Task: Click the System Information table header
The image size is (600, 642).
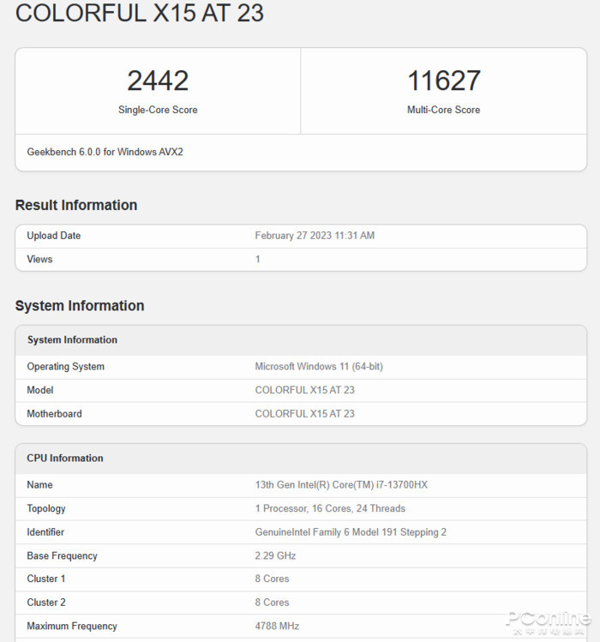Action: 72,339
